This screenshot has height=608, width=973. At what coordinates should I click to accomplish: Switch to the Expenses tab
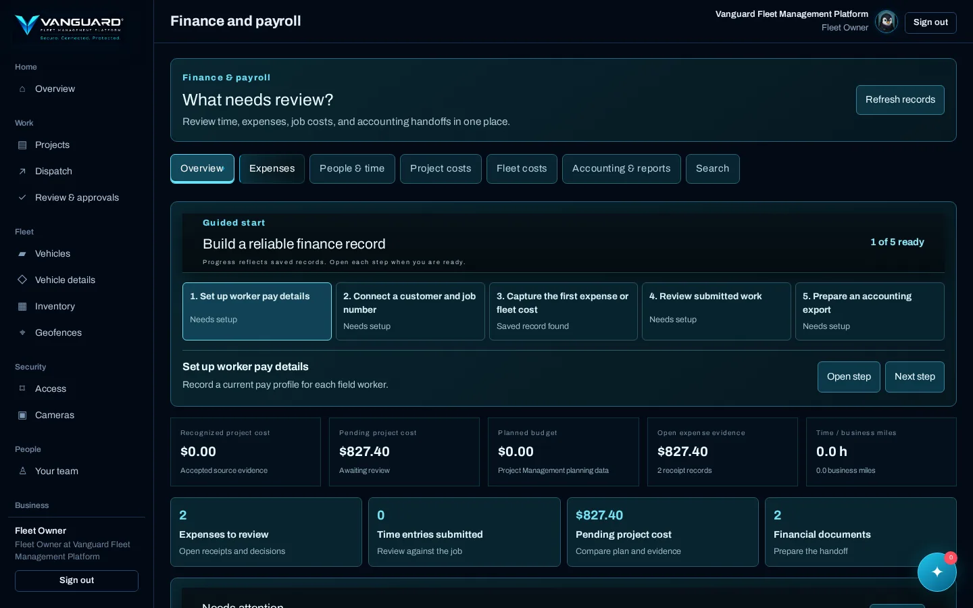coord(272,169)
